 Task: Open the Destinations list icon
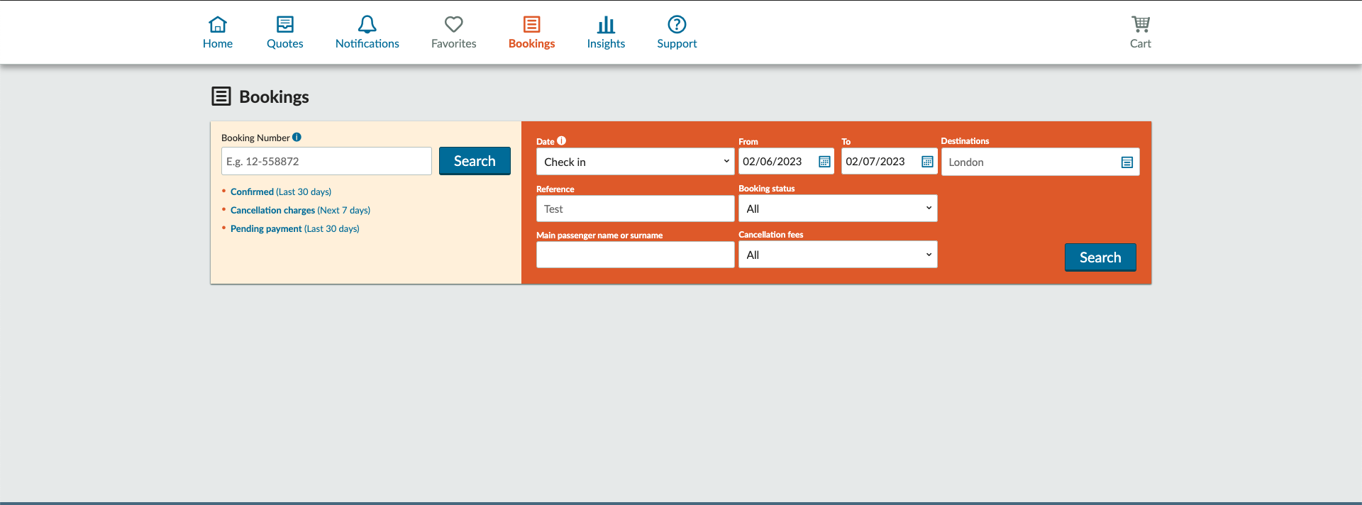1127,162
